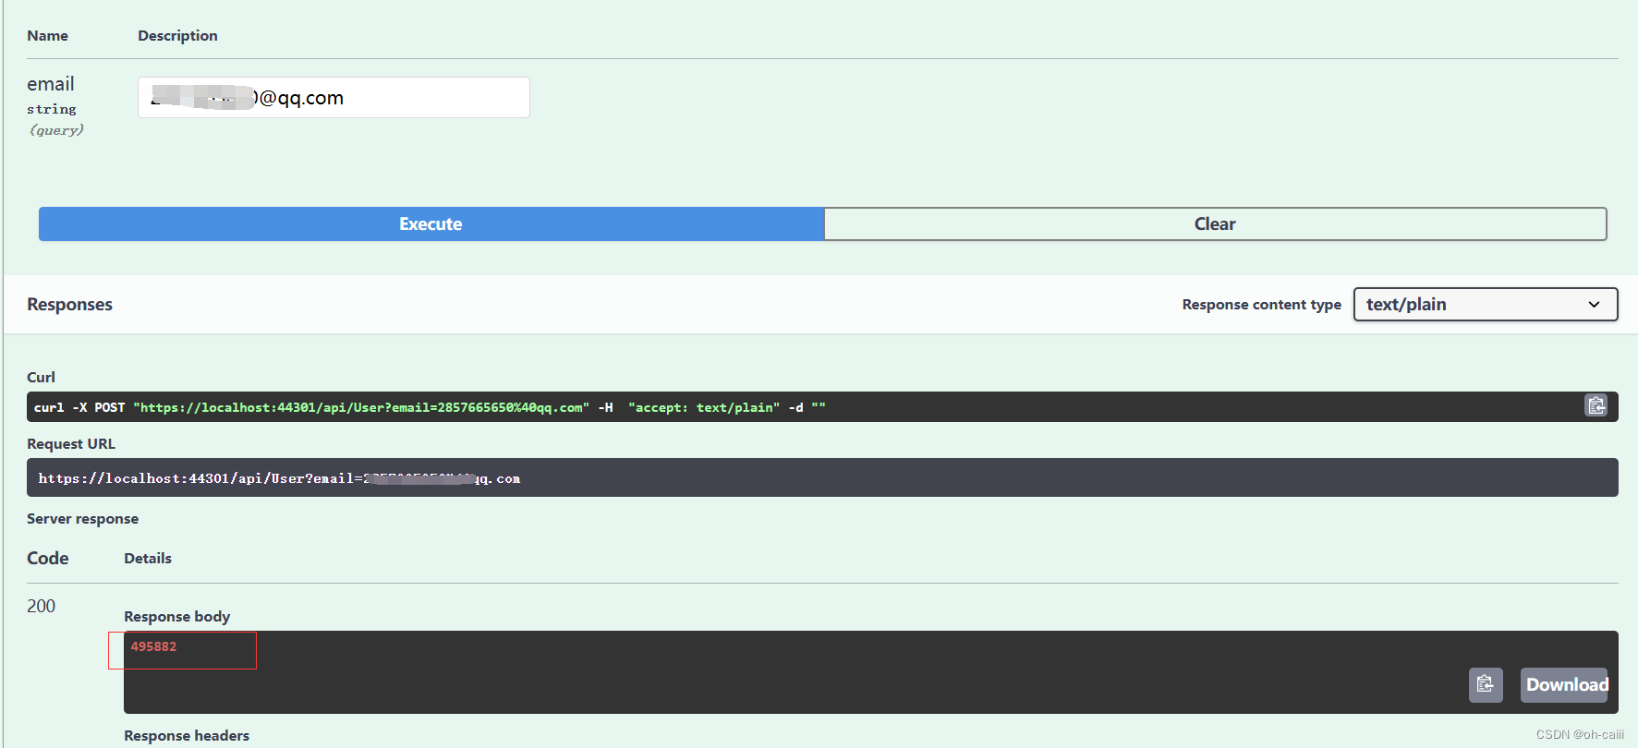Click the Response body label

click(x=176, y=616)
